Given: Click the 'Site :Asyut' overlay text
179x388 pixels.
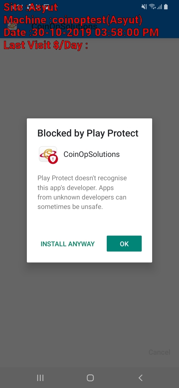Looking at the screenshot, I should 30,7.
